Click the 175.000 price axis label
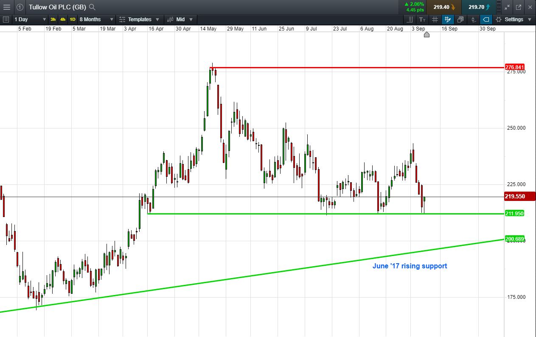 pos(516,297)
